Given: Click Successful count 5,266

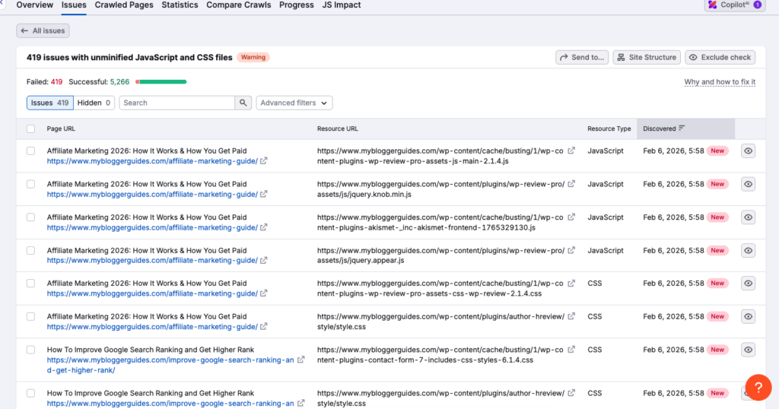Looking at the screenshot, I should pyautogui.click(x=119, y=82).
